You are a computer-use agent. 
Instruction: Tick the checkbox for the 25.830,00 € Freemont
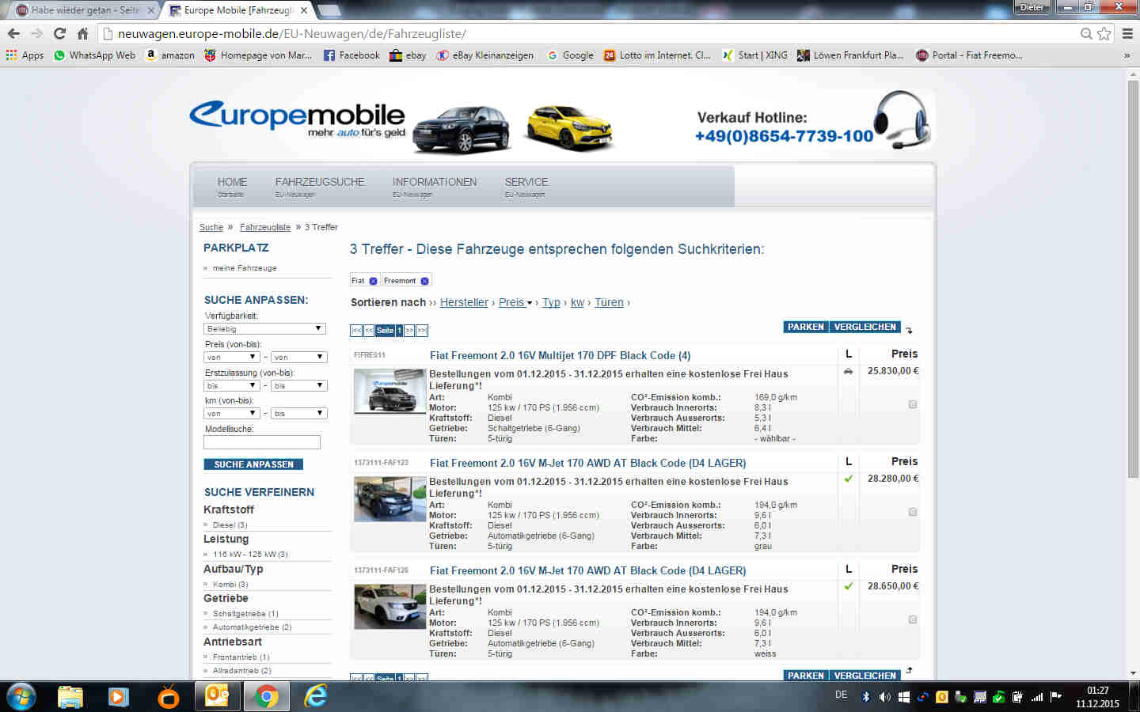912,404
